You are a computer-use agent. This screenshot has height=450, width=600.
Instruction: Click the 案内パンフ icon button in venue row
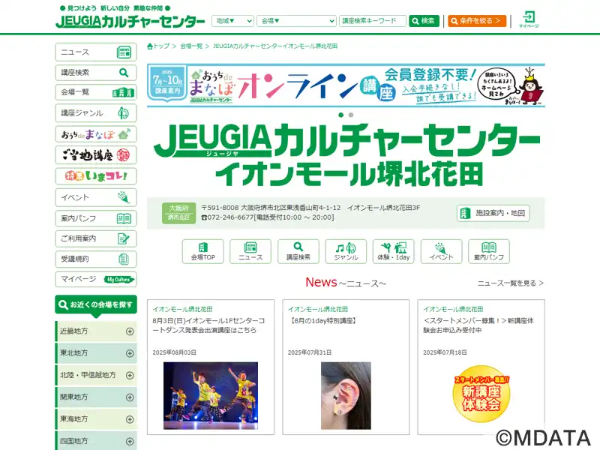pos(489,251)
